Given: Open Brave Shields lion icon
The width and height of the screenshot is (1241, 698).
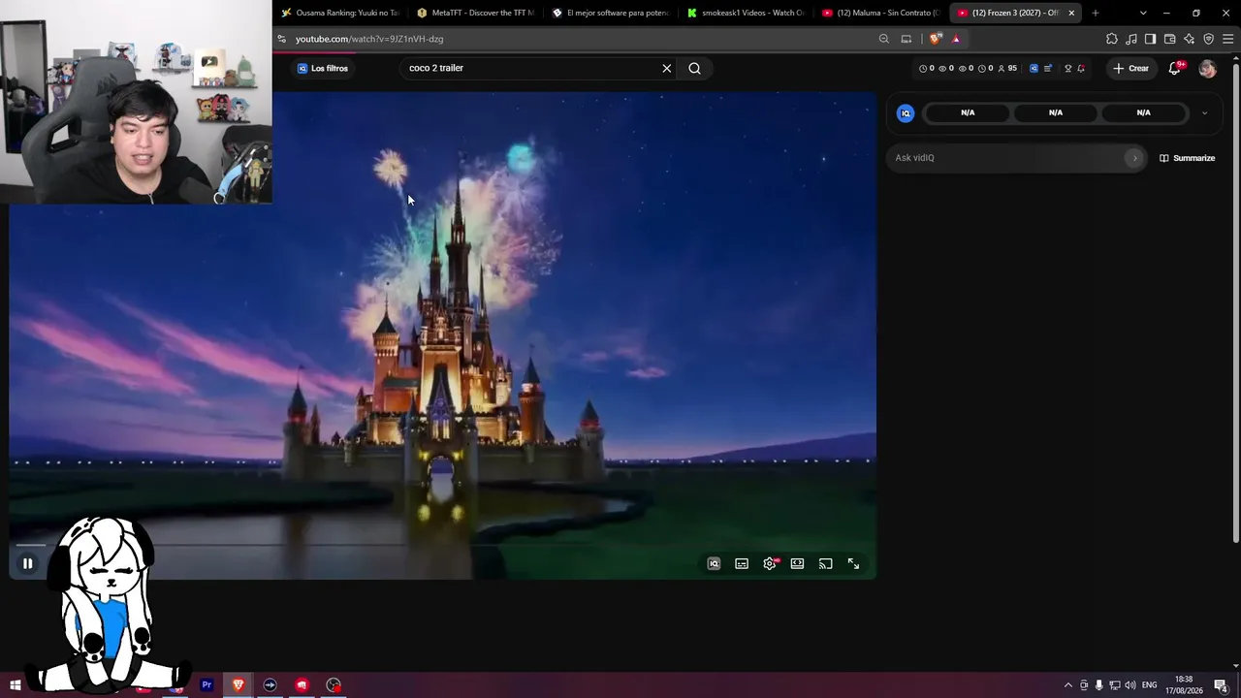Looking at the screenshot, I should [x=935, y=39].
